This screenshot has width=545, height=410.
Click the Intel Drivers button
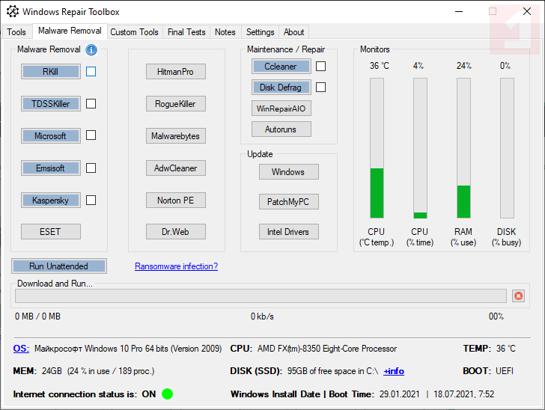[x=288, y=232]
